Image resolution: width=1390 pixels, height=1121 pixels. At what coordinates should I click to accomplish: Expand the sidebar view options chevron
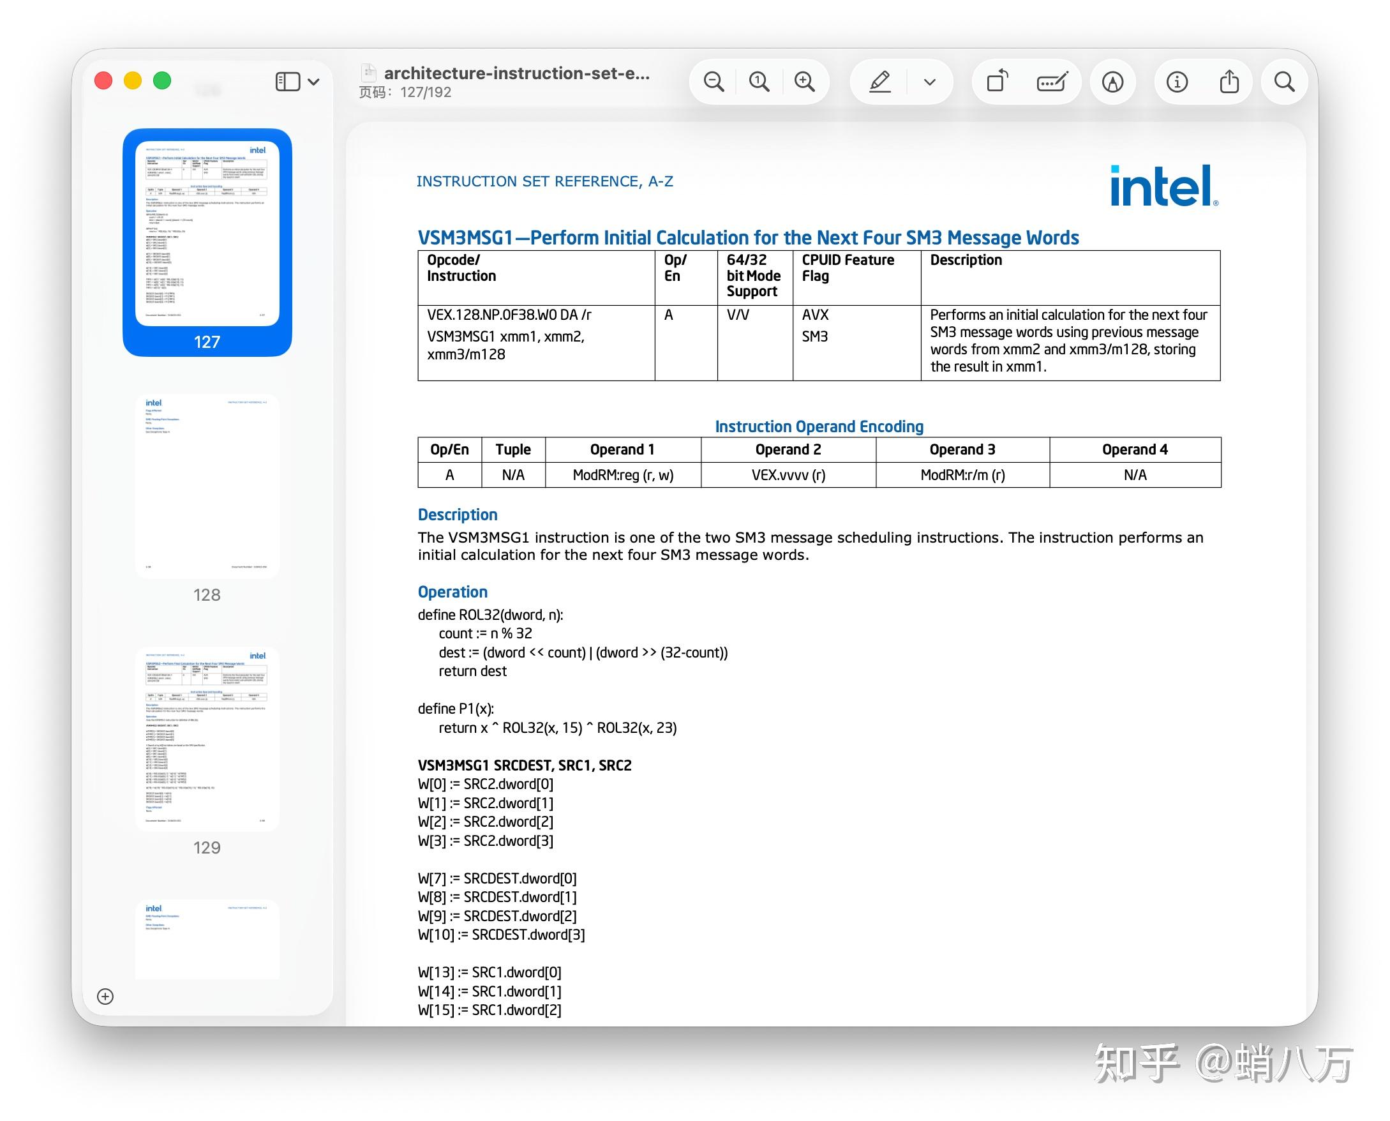[x=315, y=82]
